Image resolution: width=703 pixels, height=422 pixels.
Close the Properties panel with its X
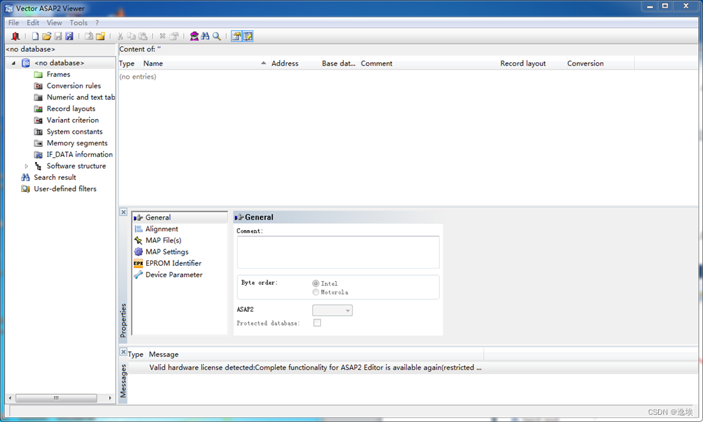[x=123, y=212]
